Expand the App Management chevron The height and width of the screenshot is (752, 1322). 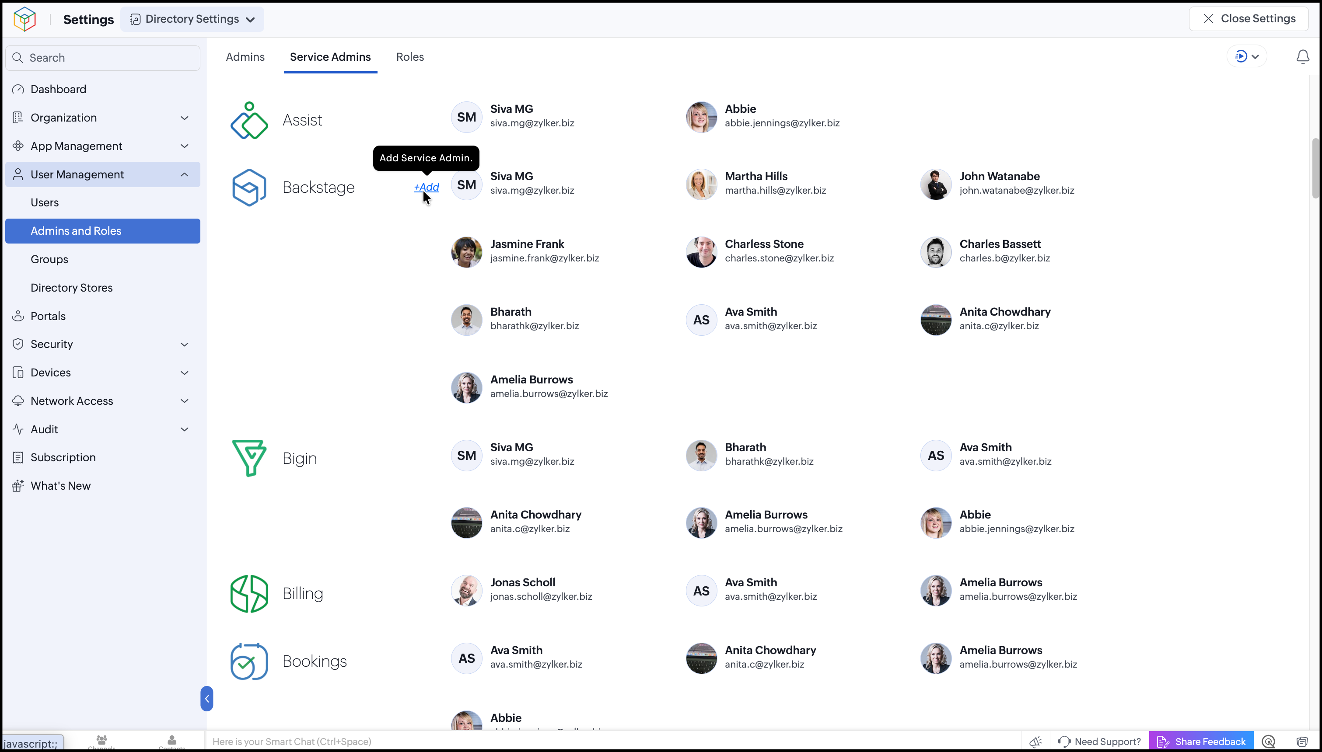click(185, 146)
